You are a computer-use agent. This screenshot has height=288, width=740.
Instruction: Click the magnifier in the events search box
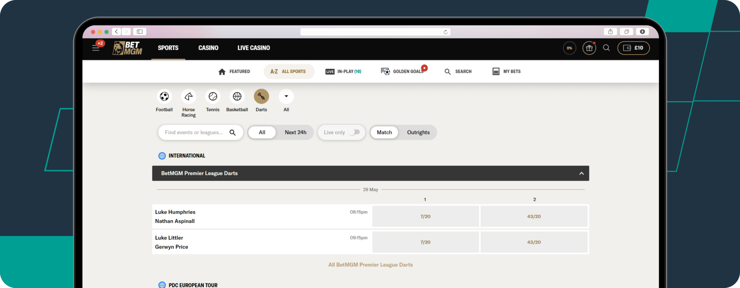233,133
